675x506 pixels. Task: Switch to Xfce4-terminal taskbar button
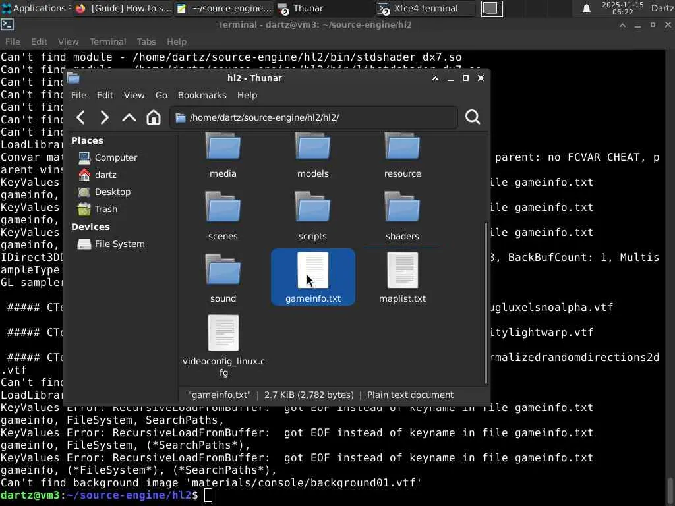[425, 8]
